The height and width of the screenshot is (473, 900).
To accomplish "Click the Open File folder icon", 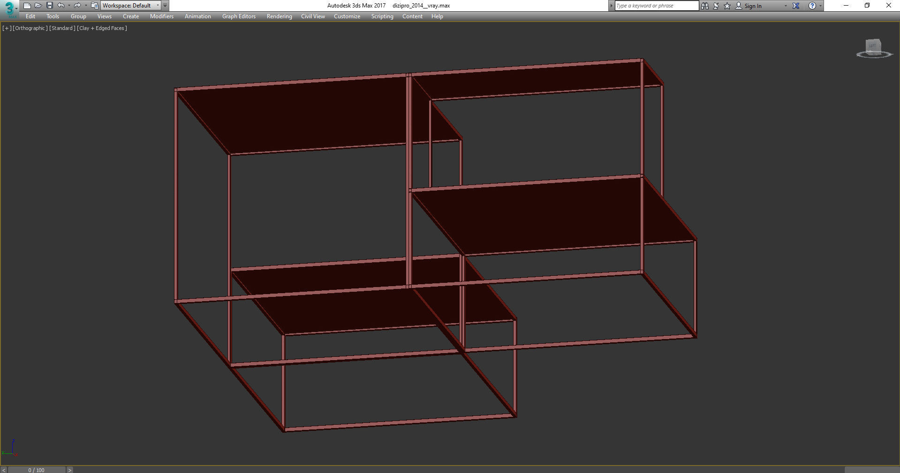I will click(x=38, y=6).
